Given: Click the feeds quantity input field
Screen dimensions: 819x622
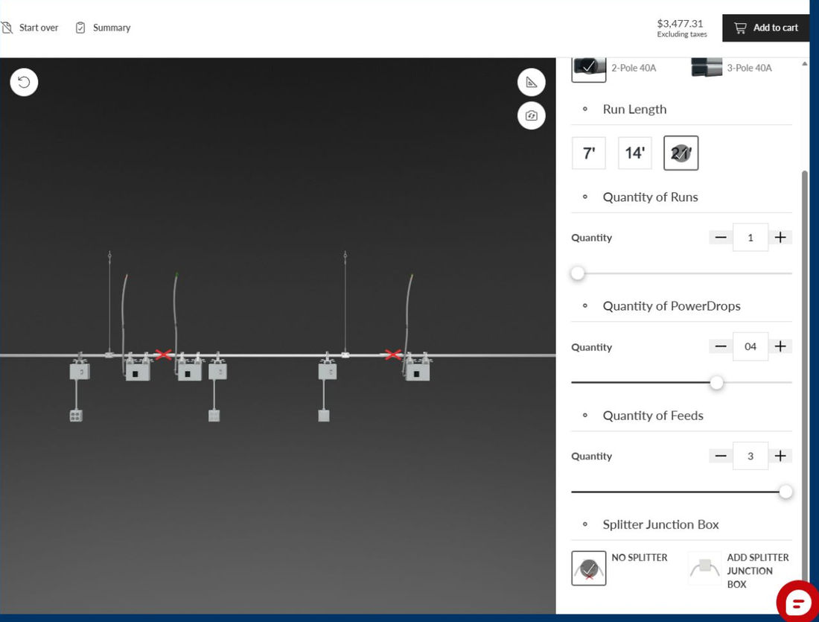Looking at the screenshot, I should (751, 457).
